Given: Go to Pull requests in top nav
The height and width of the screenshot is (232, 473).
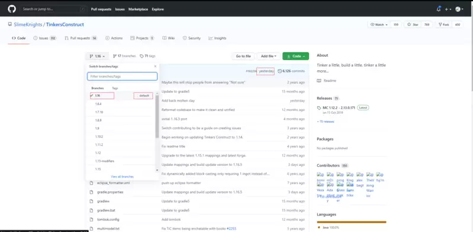Looking at the screenshot, I should click(101, 9).
